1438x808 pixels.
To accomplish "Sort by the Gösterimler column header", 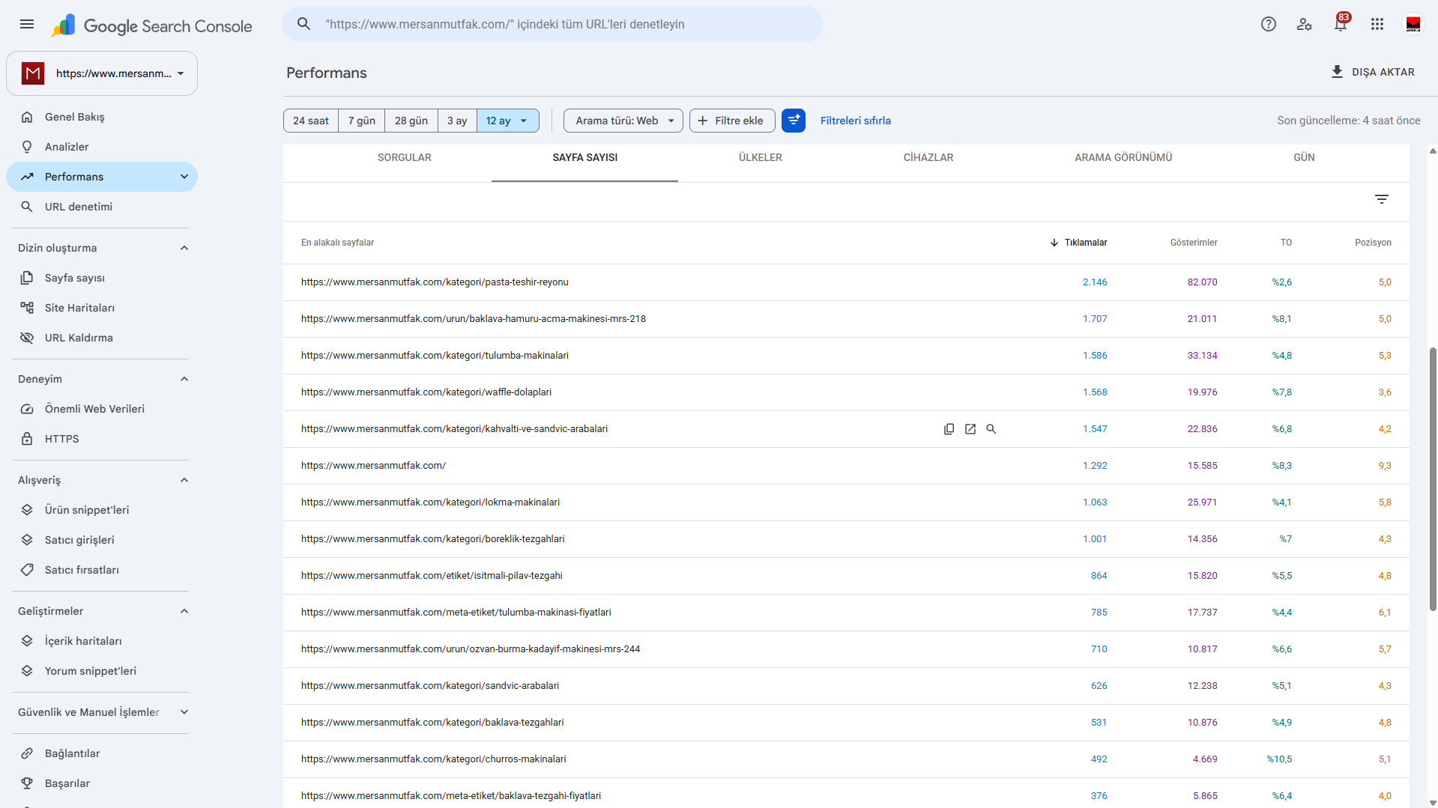I will tap(1194, 243).
